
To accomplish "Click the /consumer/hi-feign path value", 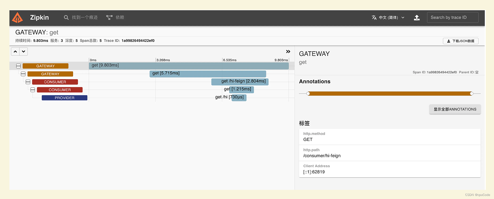I will pyautogui.click(x=322, y=156).
